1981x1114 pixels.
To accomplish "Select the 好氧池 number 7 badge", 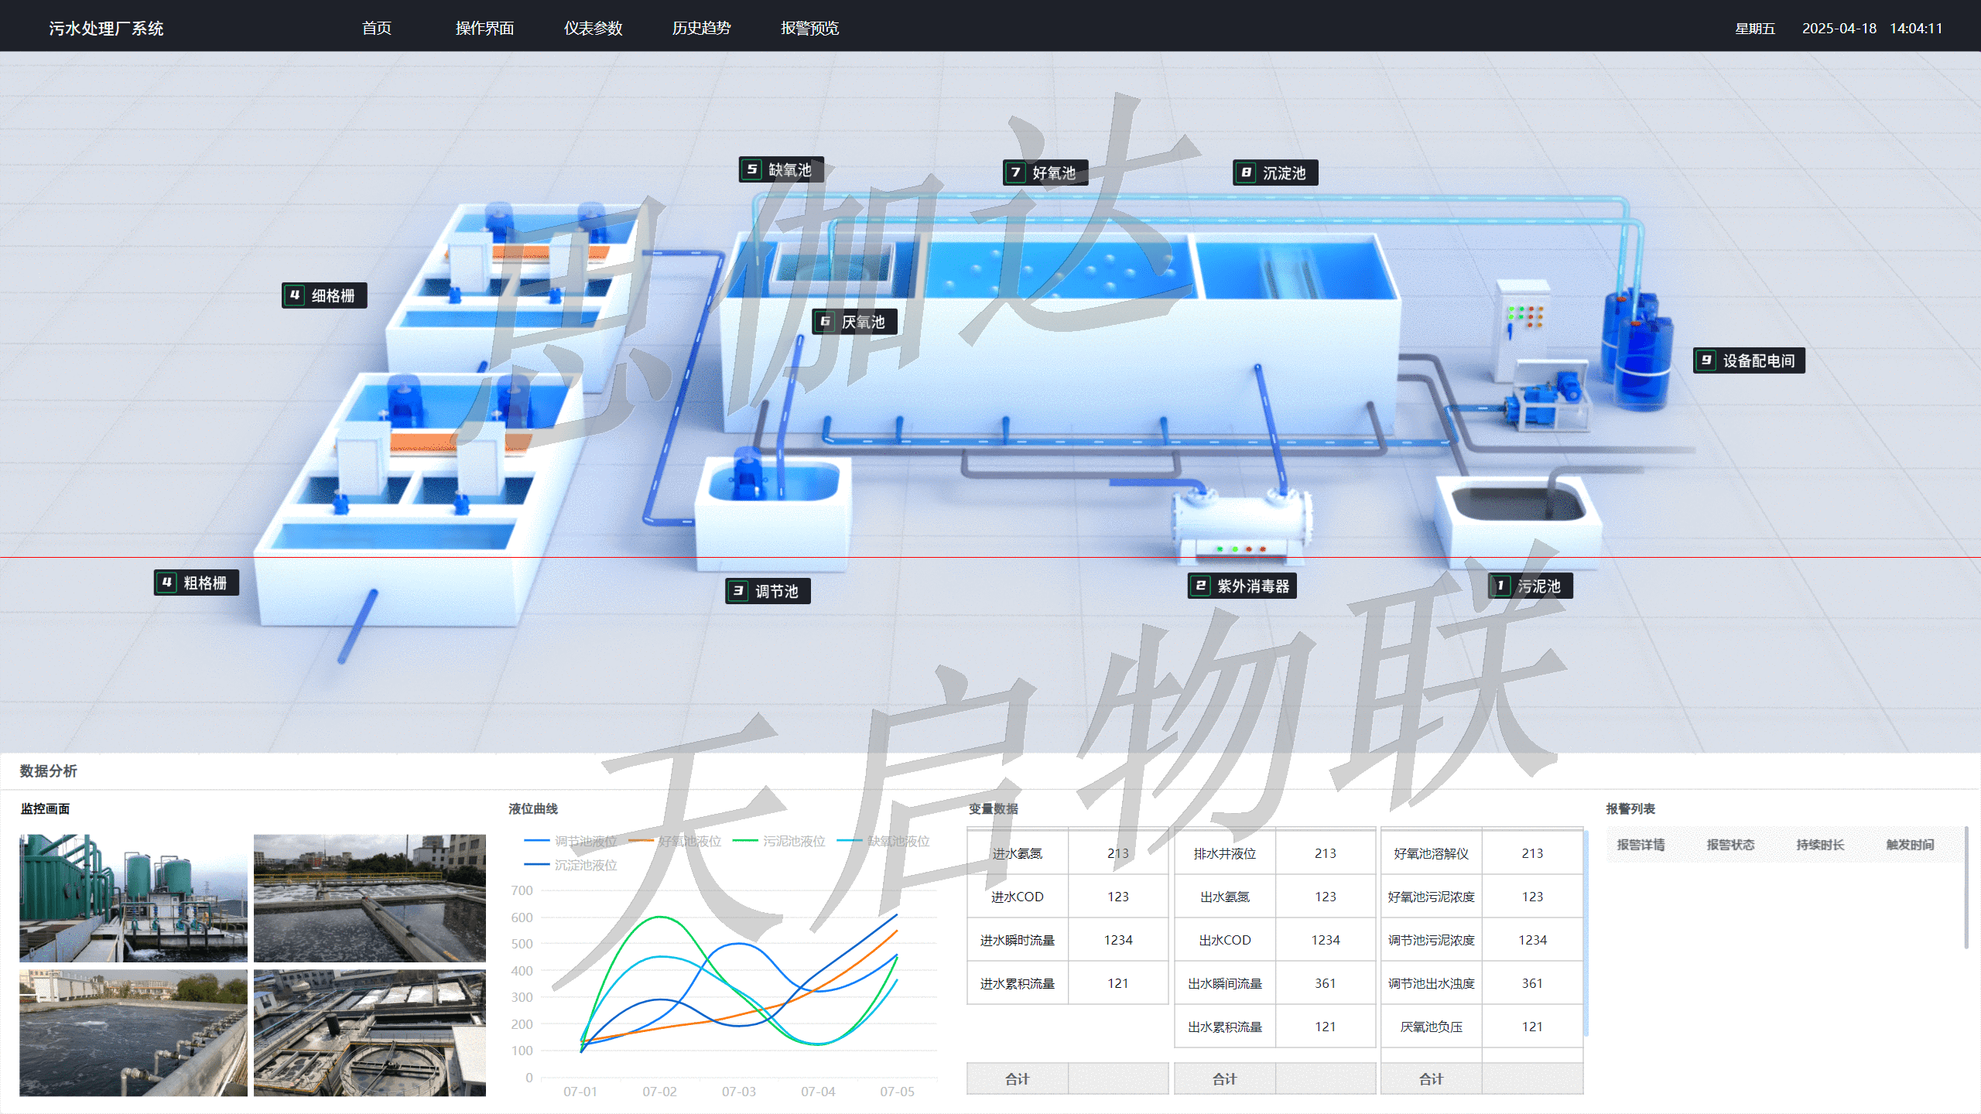I will coord(1015,173).
